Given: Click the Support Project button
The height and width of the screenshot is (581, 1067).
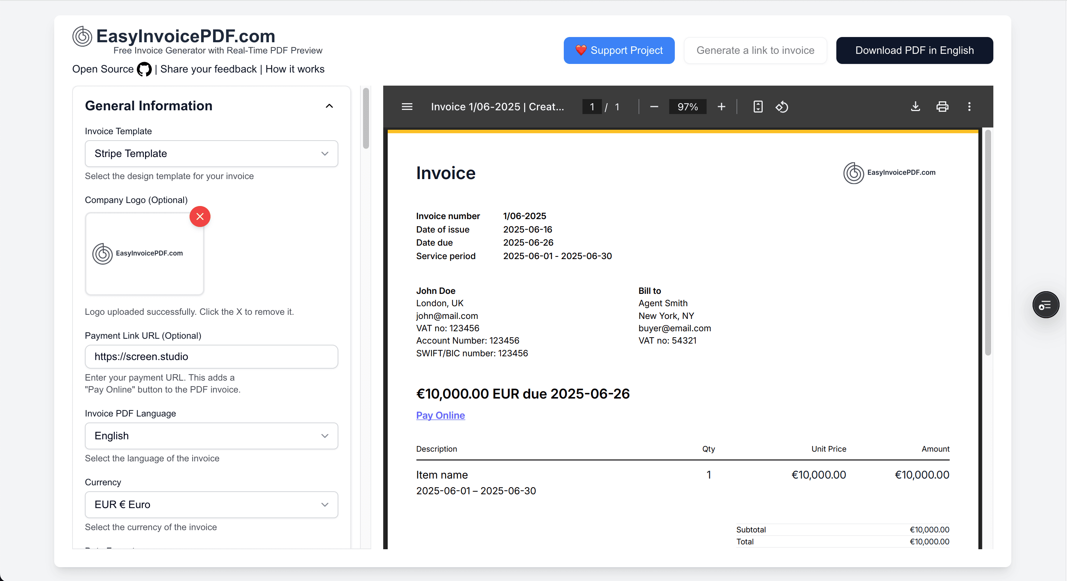Looking at the screenshot, I should (x=619, y=50).
